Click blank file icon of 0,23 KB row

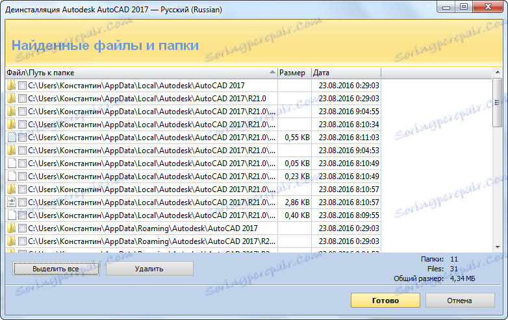(x=12, y=177)
